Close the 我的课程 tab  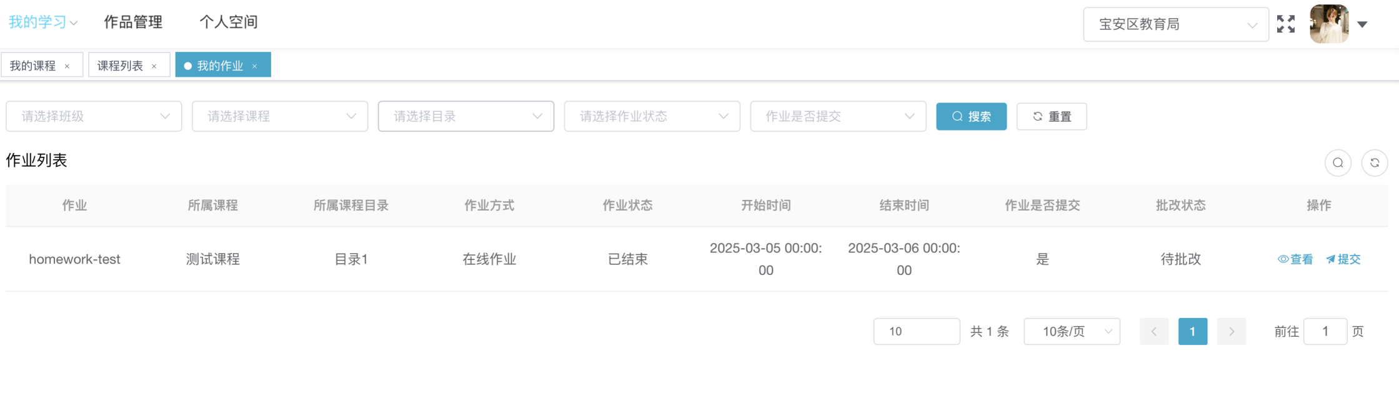coord(67,66)
